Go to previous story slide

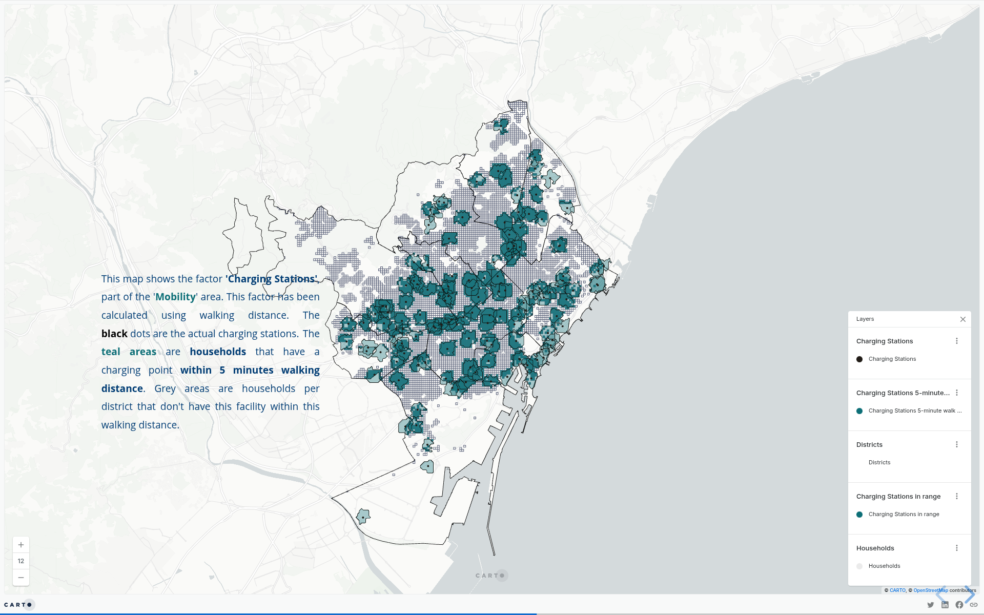[x=941, y=594]
